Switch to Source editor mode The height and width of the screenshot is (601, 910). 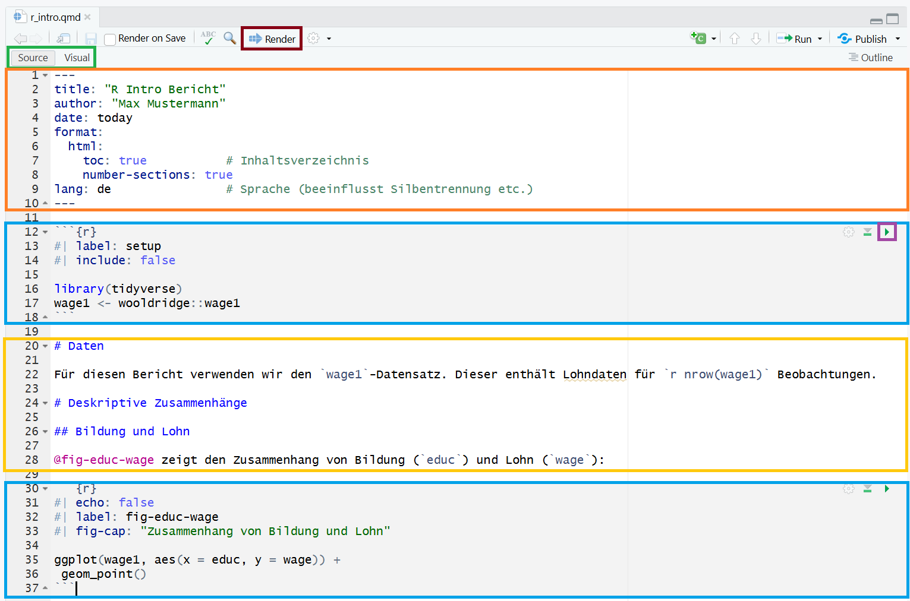click(33, 58)
